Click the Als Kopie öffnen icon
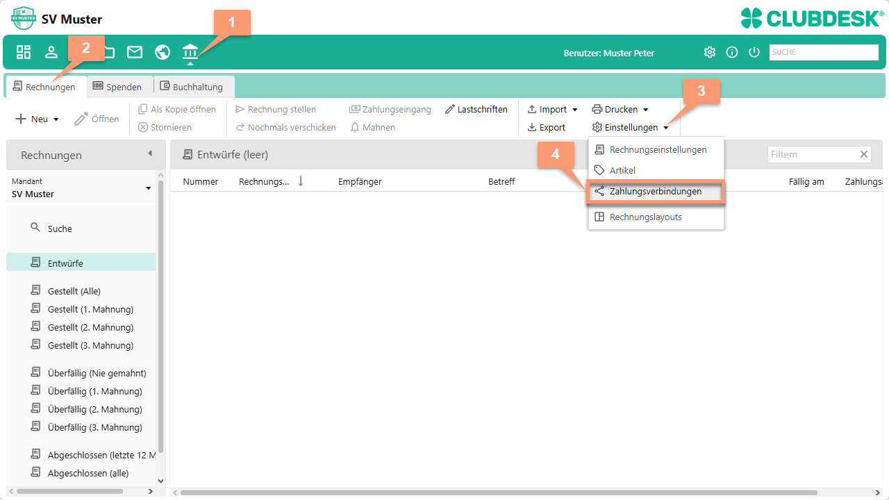Viewport: 889px width, 500px height. click(x=143, y=109)
